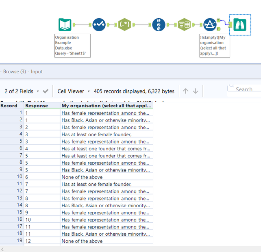Select the Input Data tool node
The height and width of the screenshot is (252, 261).
65,25
